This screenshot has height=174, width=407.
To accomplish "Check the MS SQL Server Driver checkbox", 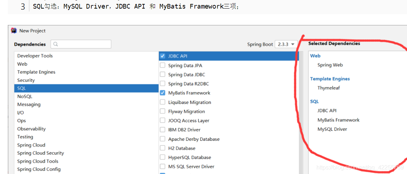I will (163, 166).
